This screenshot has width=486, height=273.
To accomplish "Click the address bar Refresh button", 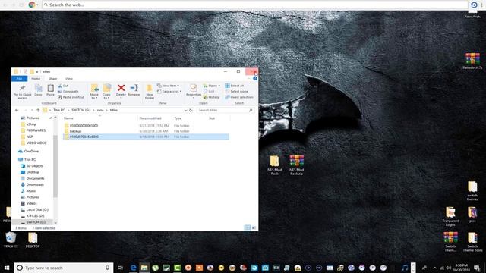I will [x=191, y=110].
